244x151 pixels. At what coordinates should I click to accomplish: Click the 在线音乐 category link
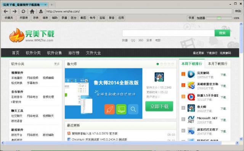pos(17,97)
